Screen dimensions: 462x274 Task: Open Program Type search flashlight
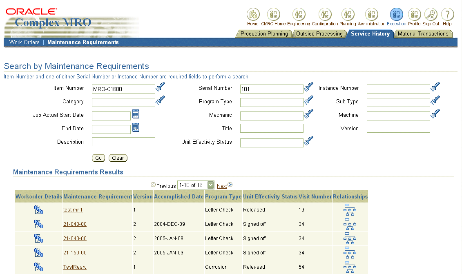pos(308,100)
